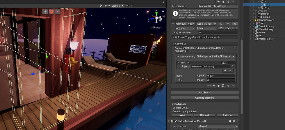Open the Udon Behaviour help question-mark icon
285x130 pixels.
(x=230, y=121)
